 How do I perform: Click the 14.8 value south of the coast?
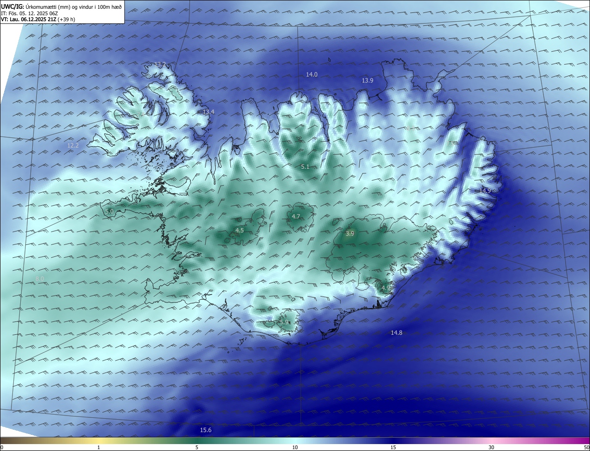pos(396,332)
